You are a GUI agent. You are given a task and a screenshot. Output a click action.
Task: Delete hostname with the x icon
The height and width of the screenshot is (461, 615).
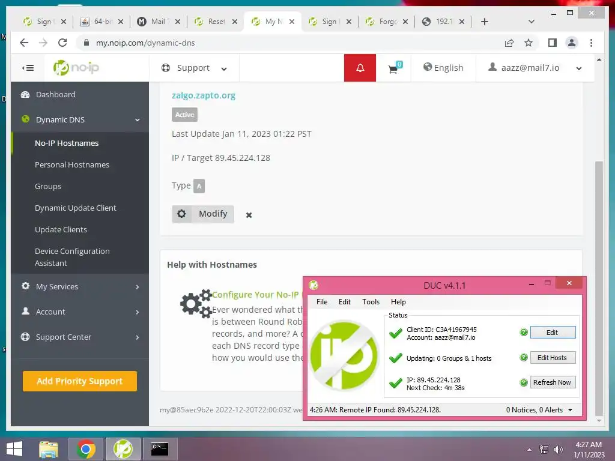249,215
